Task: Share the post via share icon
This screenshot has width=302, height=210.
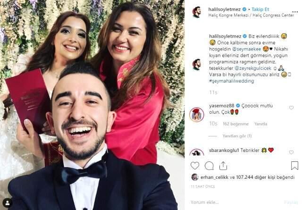Action: tap(223, 166)
